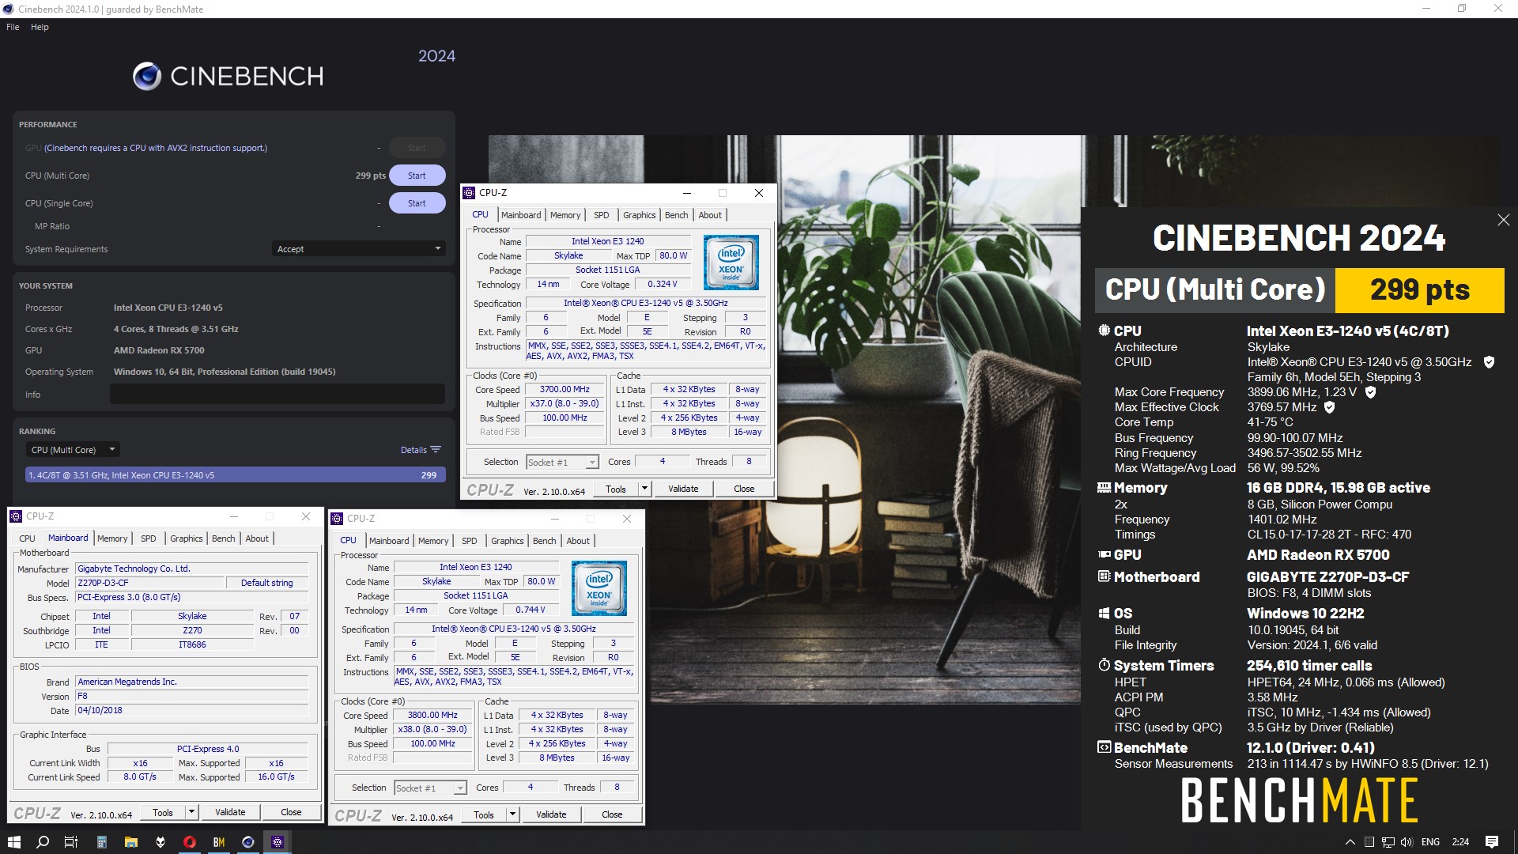1518x854 pixels.
Task: Click the Info input field
Action: pyautogui.click(x=278, y=395)
